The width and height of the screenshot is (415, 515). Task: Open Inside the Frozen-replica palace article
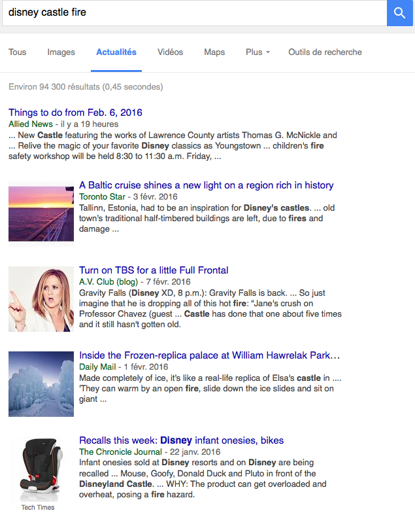point(210,355)
